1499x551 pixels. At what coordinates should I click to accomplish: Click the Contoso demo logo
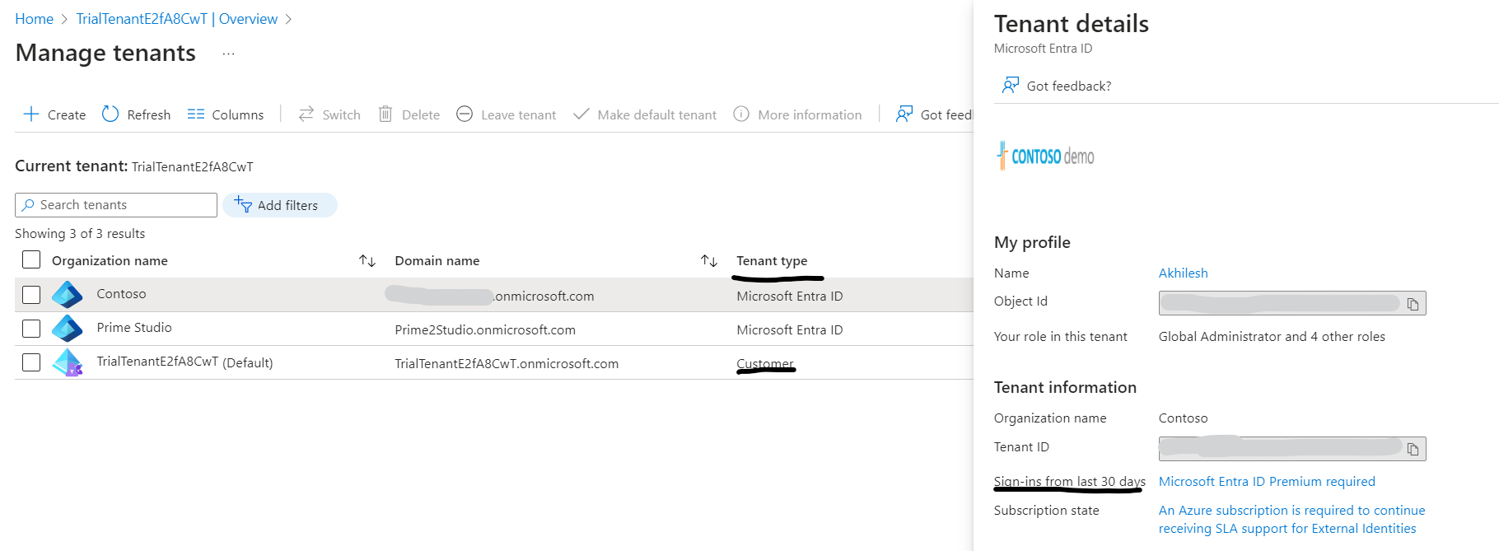click(1045, 156)
